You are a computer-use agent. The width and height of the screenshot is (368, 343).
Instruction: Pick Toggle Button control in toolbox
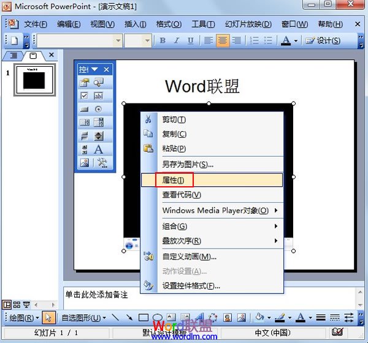click(85, 136)
